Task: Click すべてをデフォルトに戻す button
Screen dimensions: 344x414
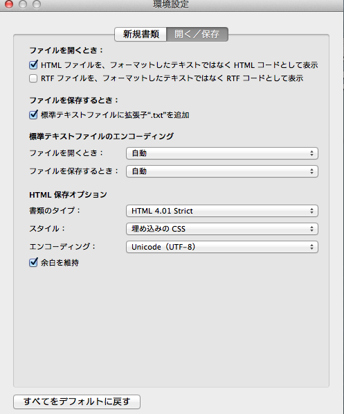Action: point(77,402)
